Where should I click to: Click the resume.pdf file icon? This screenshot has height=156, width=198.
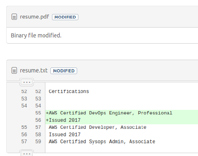coord(14,17)
